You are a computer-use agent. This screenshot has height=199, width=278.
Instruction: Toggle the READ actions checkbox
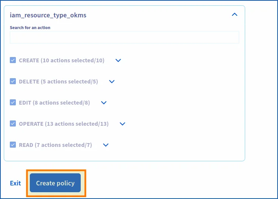(13, 145)
